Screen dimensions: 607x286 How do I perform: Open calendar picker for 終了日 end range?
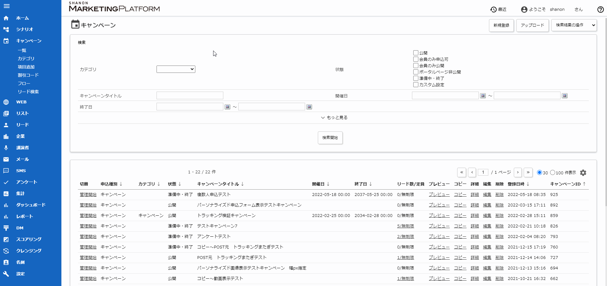[x=309, y=107]
